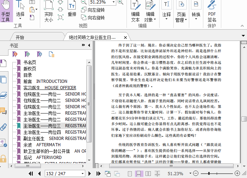Click the snapshot camera icon

32,2
